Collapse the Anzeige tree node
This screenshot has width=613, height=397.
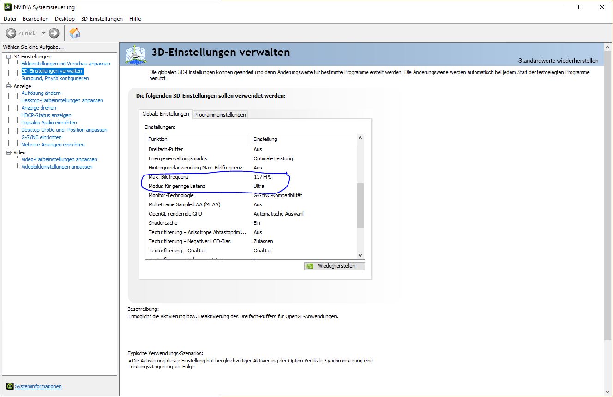[x=8, y=86]
